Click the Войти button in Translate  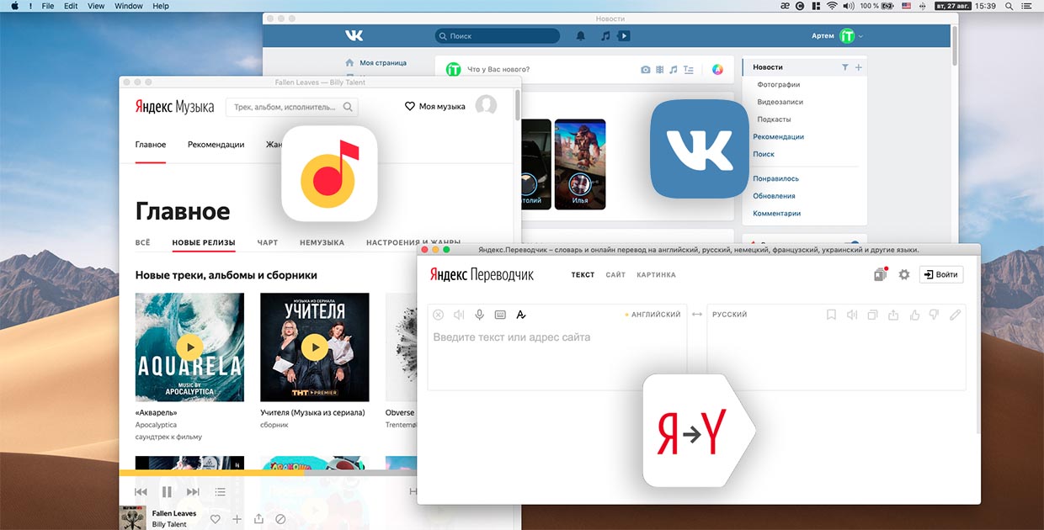click(x=941, y=274)
